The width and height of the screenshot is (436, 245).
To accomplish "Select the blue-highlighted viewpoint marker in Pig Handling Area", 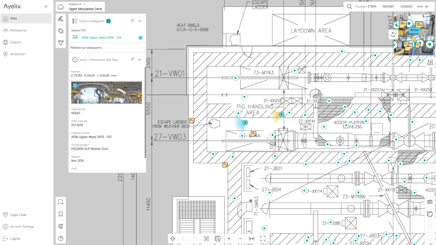I will click(x=245, y=123).
